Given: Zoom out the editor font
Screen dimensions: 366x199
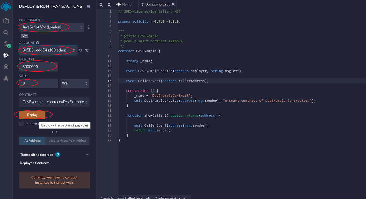Looking at the screenshot, I should point(102,5).
